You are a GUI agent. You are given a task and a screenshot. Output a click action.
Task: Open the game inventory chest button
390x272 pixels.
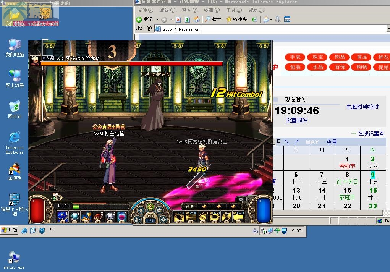[160, 211]
